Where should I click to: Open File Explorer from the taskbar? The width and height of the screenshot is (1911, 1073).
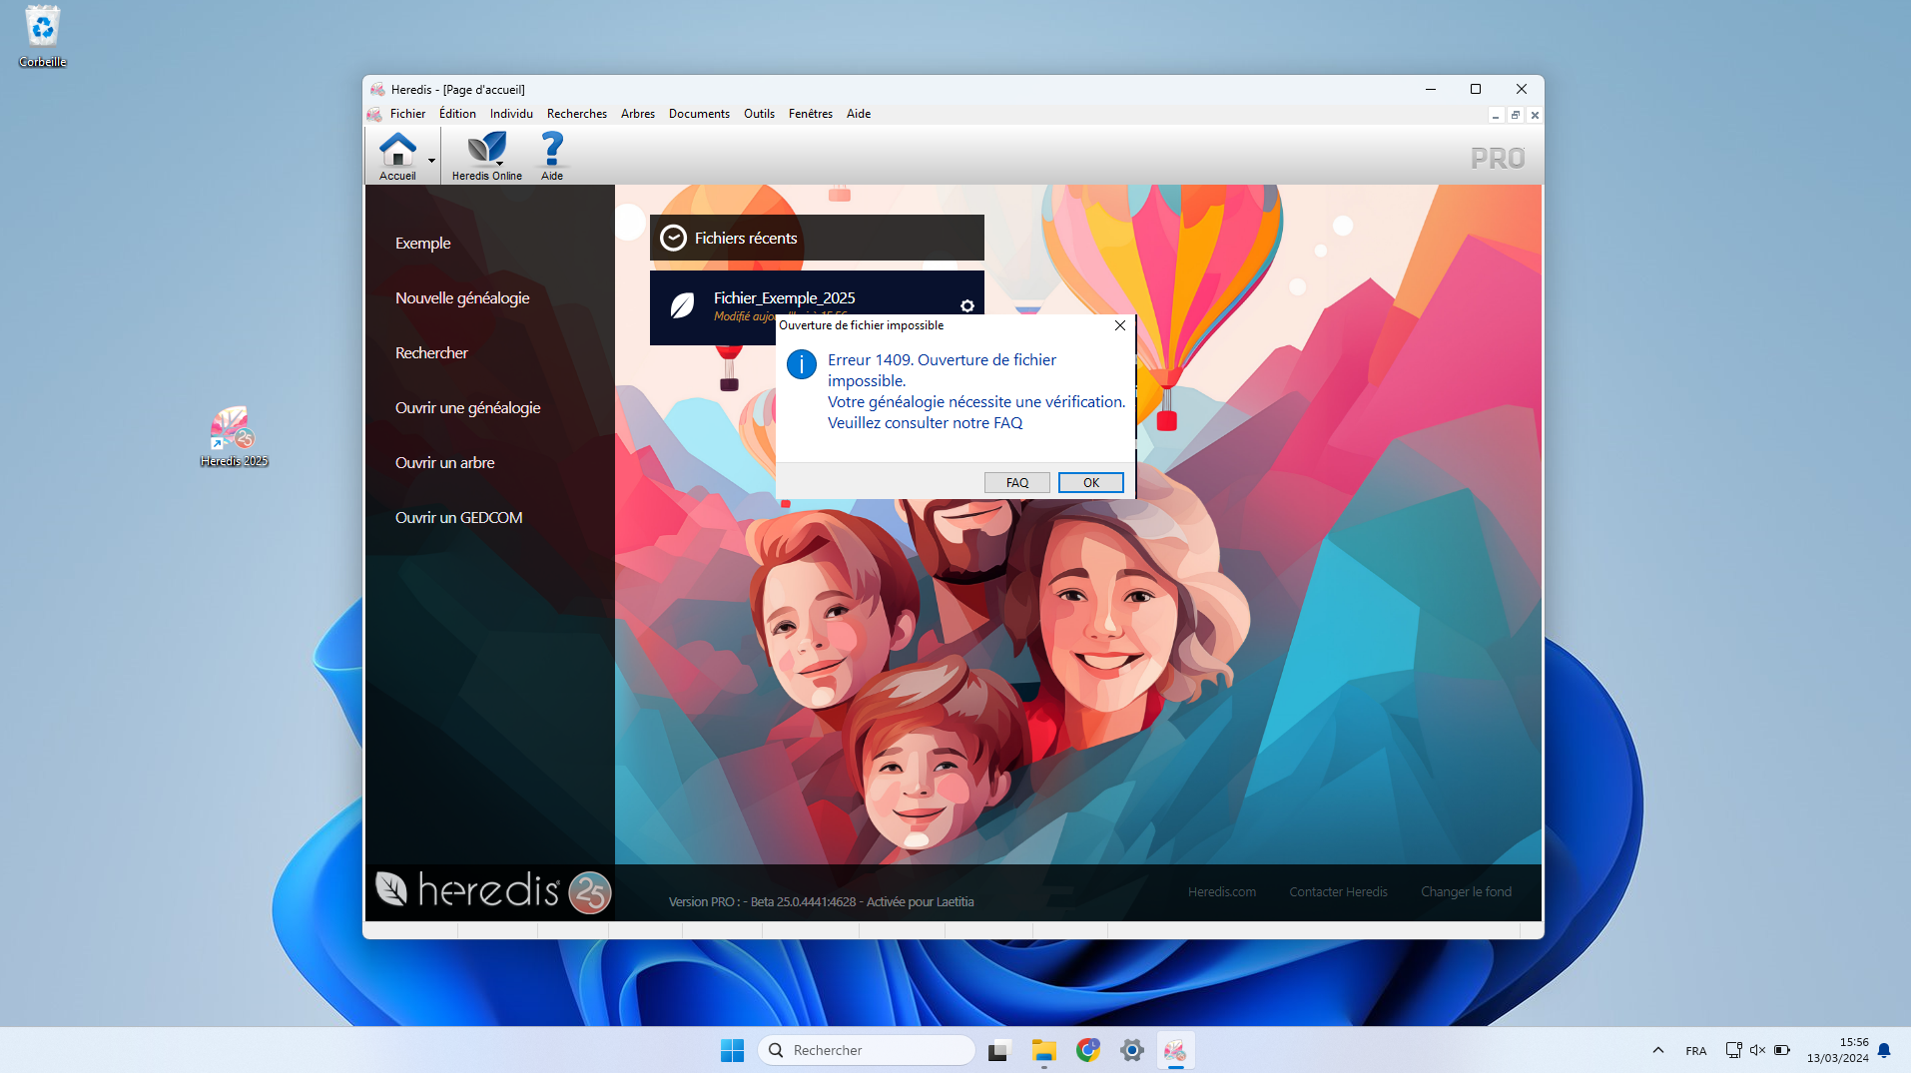1043,1050
